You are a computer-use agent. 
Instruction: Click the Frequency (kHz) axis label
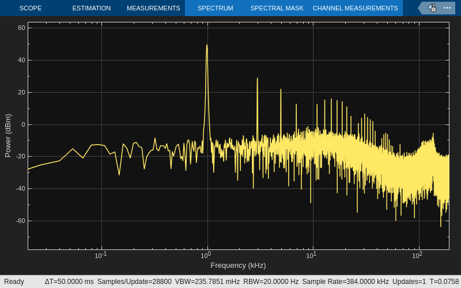[238, 266]
